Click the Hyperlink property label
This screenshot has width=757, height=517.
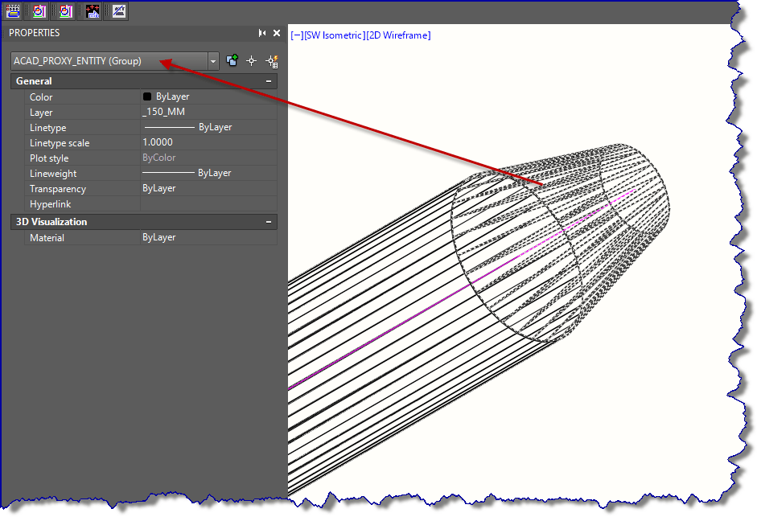[50, 204]
